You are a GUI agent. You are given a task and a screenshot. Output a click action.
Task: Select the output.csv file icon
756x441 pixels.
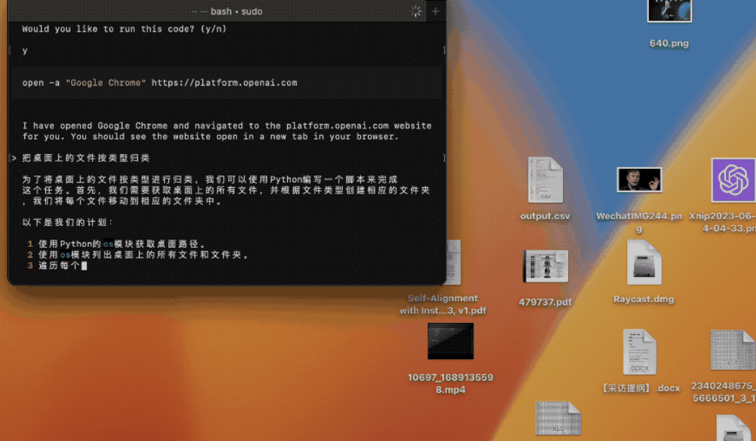click(x=545, y=181)
